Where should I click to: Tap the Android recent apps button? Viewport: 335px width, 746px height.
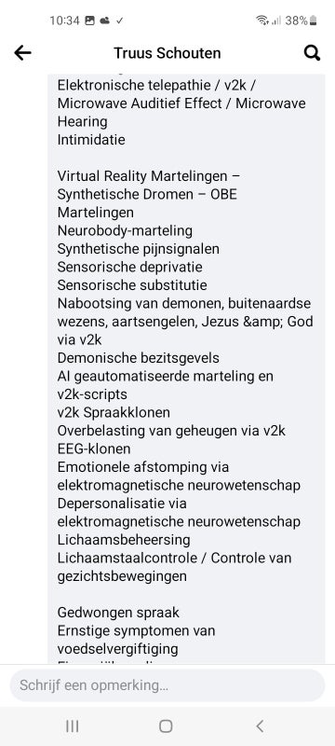(x=73, y=726)
